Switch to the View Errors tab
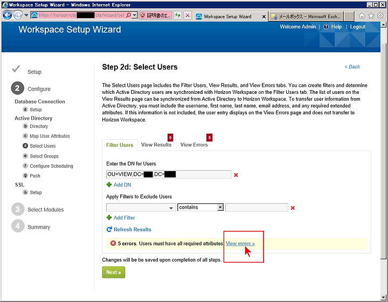This screenshot has height=302, width=388. pyautogui.click(x=194, y=145)
